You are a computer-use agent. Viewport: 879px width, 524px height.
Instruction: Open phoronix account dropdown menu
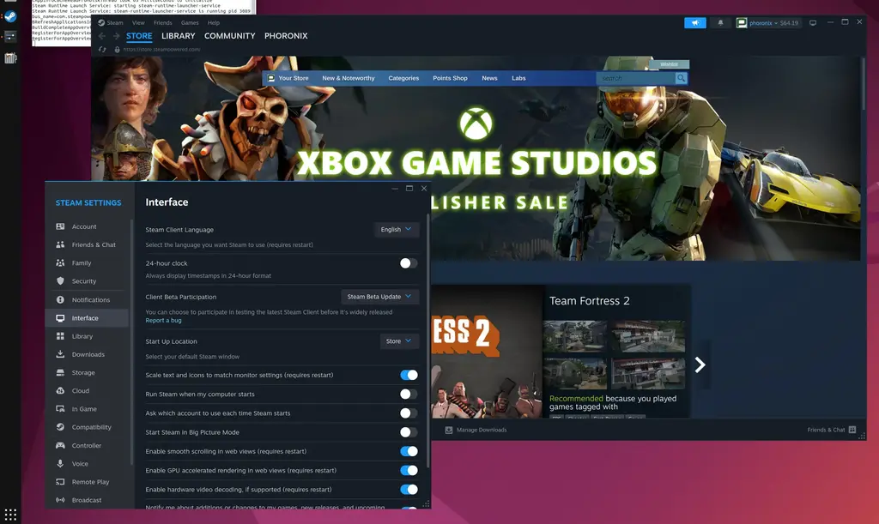pos(767,23)
